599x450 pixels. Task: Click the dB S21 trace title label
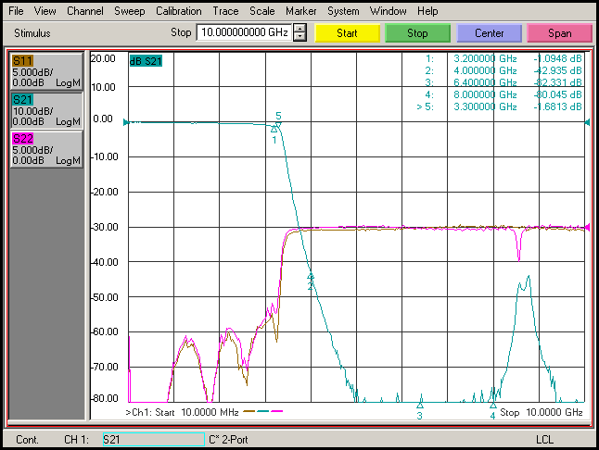tap(146, 62)
